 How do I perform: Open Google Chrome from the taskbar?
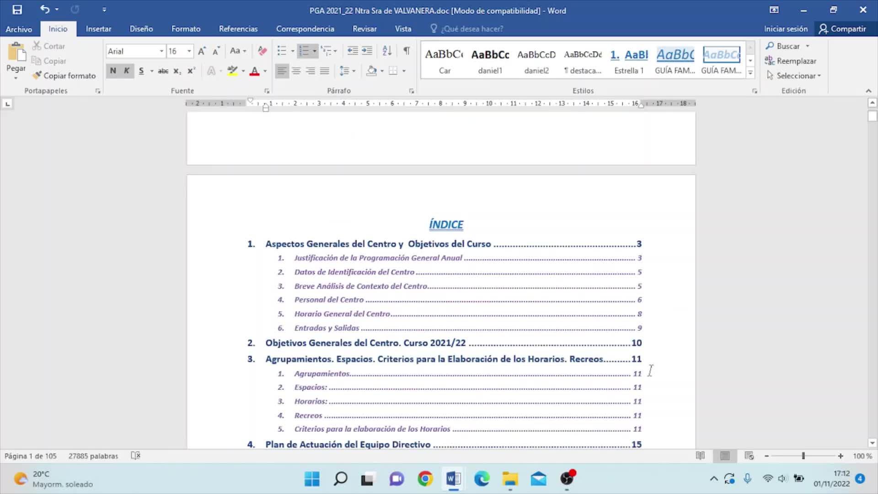pos(425,479)
